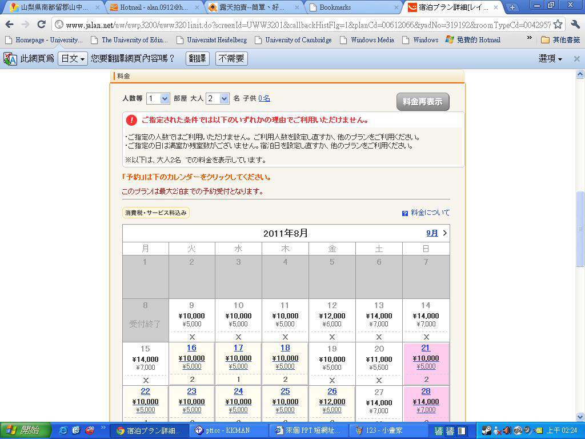This screenshot has height=439, width=585.
Task: Launch Internet Explorer from quick launch
Action: [x=64, y=430]
